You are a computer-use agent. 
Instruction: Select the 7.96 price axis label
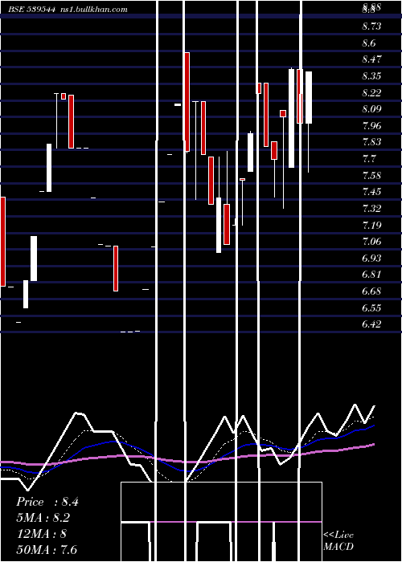[371, 126]
